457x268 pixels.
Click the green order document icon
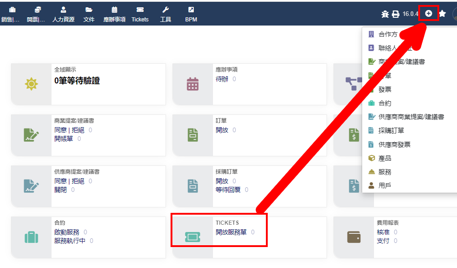point(192,135)
